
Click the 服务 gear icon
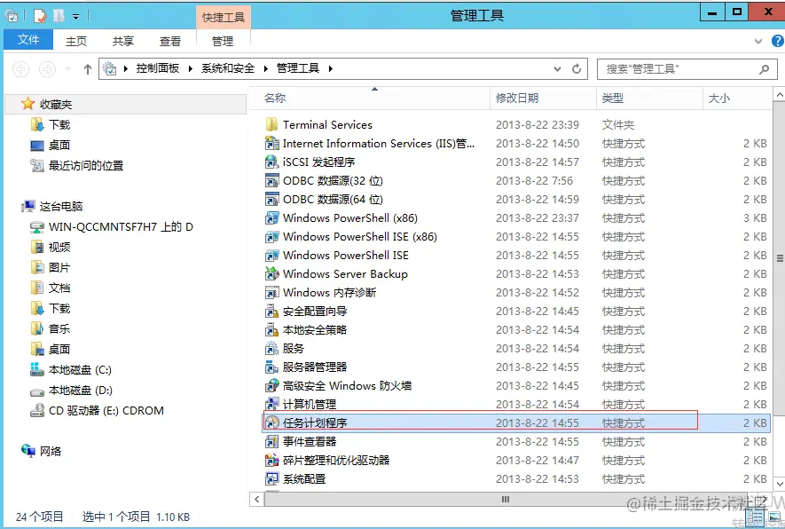click(271, 348)
